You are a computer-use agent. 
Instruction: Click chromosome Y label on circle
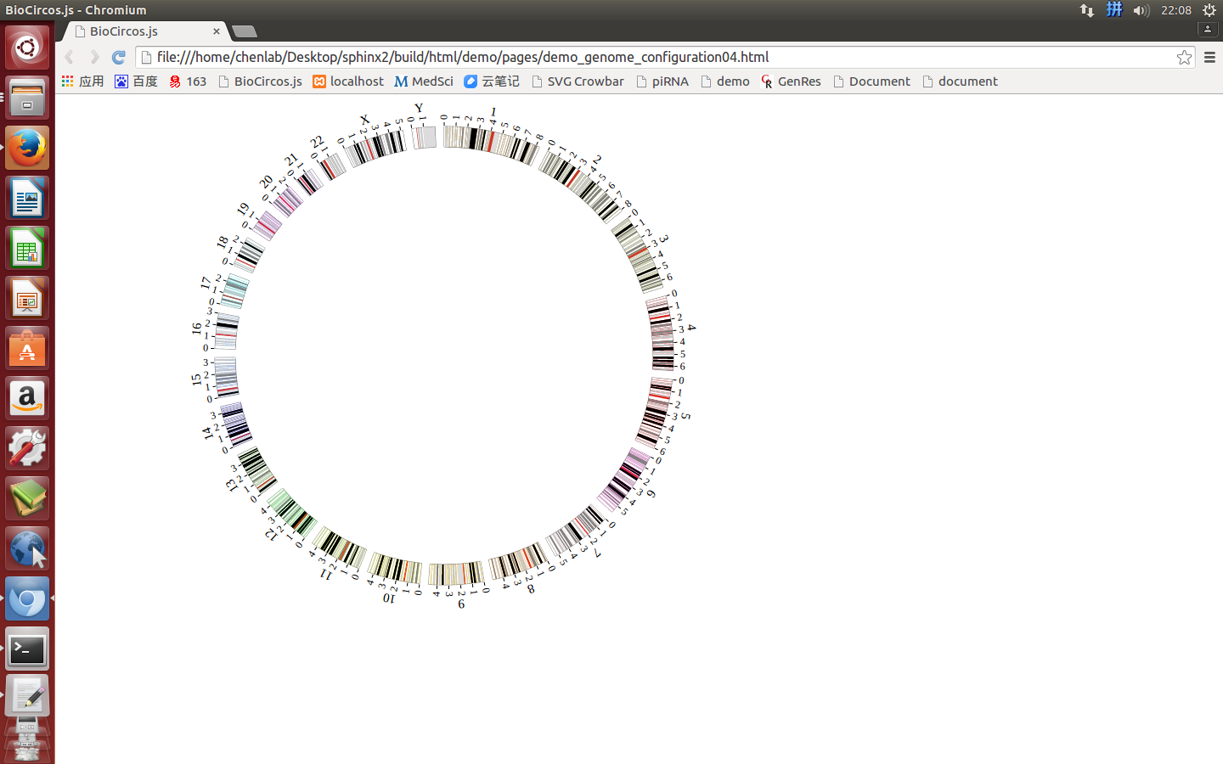coord(419,109)
